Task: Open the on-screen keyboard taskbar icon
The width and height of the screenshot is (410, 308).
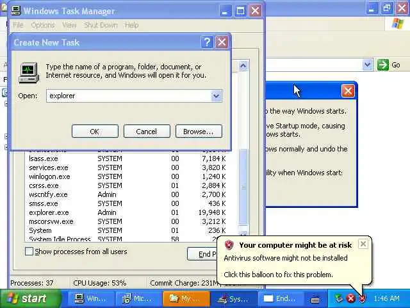Action: (315, 298)
